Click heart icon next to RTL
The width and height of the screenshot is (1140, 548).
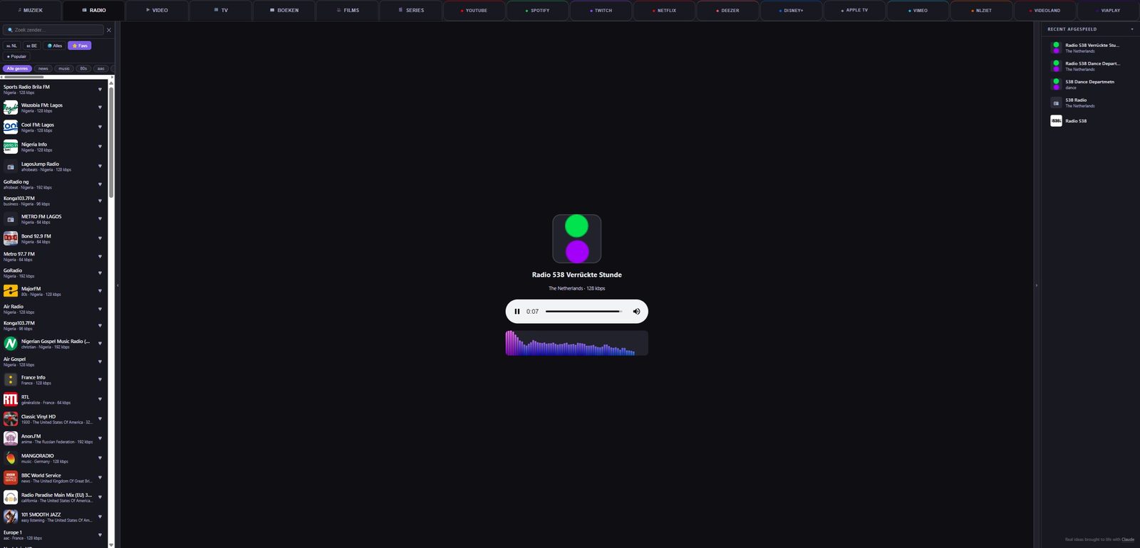pyautogui.click(x=100, y=399)
